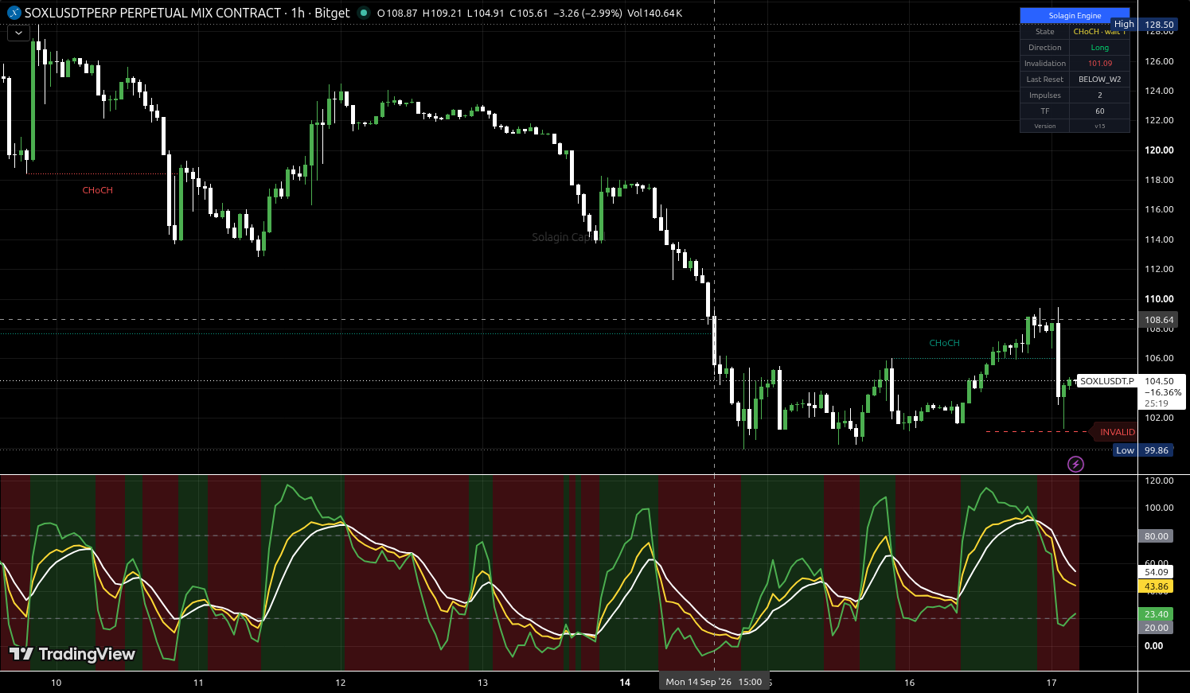Click the Vol 140.64K legend value
1190x693 pixels.
pyautogui.click(x=655, y=14)
